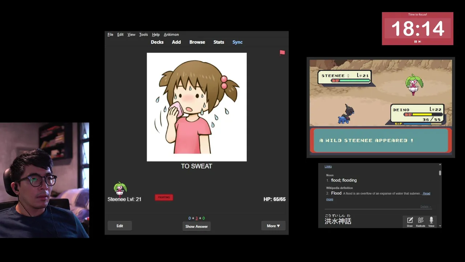Click the Time to focus! label
The image size is (465, 262).
[417, 15]
